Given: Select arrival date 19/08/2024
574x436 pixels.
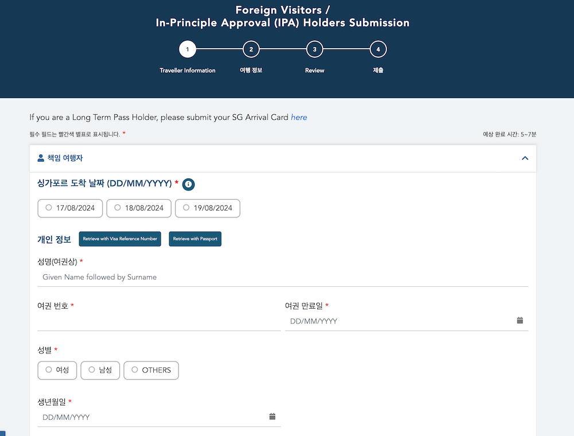Looking at the screenshot, I should point(208,208).
